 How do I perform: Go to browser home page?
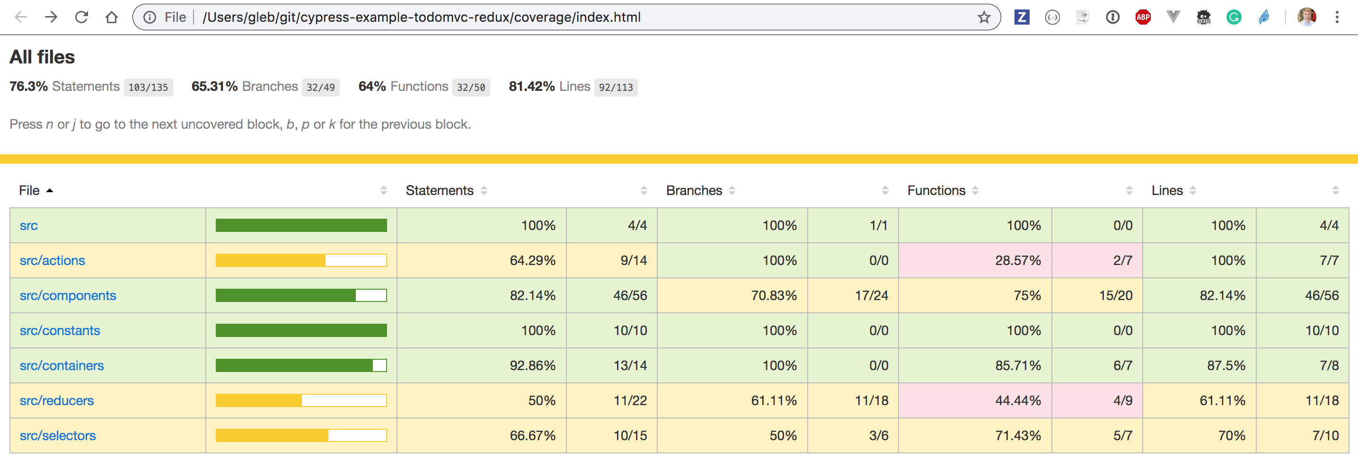tap(111, 18)
